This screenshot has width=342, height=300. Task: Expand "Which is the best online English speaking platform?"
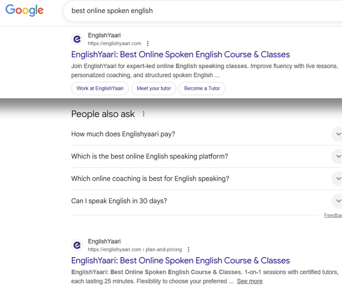point(338,156)
